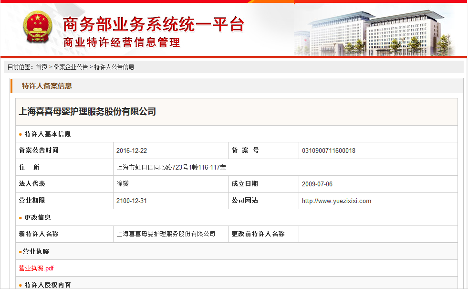This screenshot has width=468, height=290.
Task: Click the filing number 0310900711600018
Action: coord(329,151)
